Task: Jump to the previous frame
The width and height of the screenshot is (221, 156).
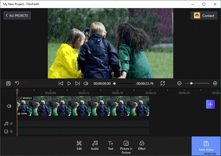Action: (x=61, y=84)
